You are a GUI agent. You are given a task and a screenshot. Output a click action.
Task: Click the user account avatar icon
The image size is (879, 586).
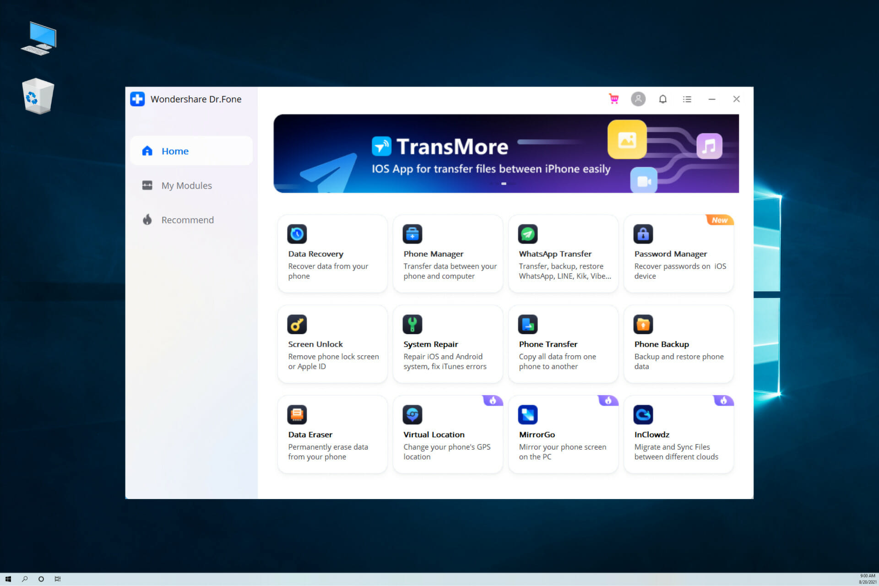[638, 99]
